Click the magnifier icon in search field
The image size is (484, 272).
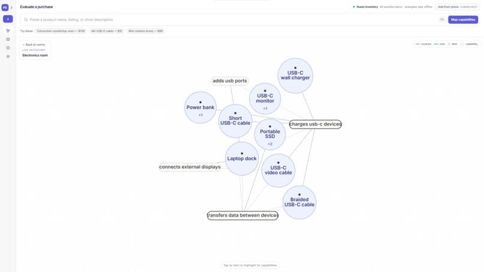pos(26,19)
